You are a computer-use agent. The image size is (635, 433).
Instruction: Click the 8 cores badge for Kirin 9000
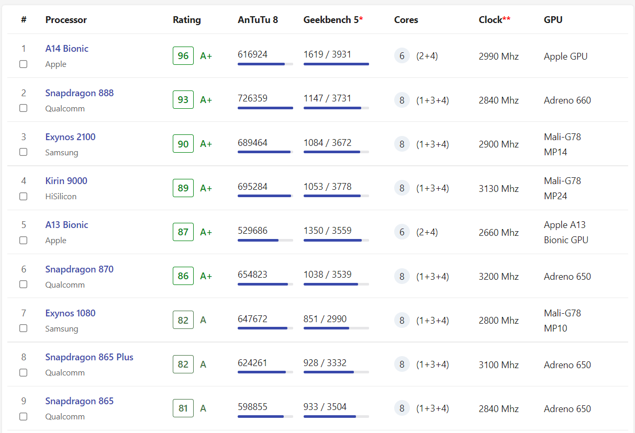point(402,188)
